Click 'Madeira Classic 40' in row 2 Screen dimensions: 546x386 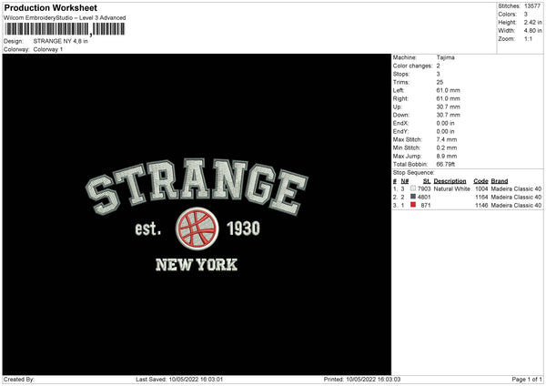(516, 198)
